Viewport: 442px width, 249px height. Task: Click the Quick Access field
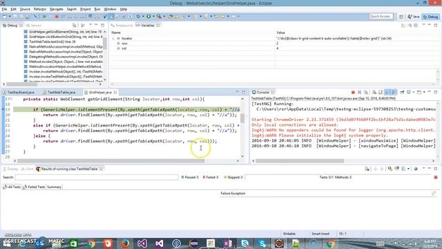point(381,17)
